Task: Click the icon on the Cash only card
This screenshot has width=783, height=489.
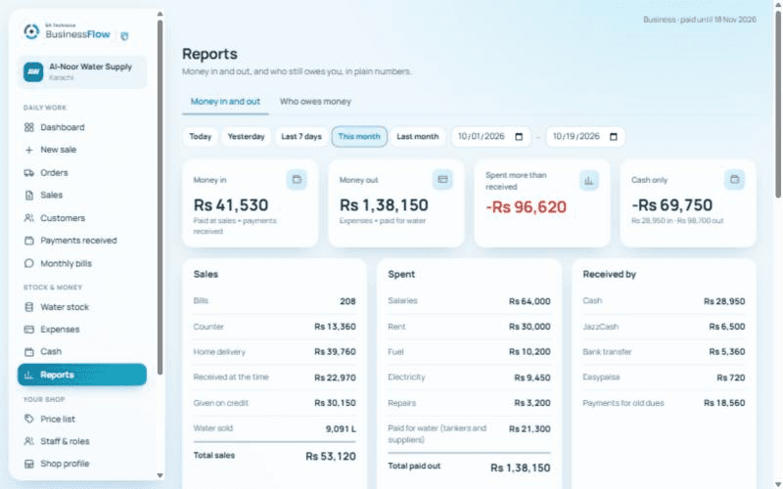Action: pyautogui.click(x=735, y=179)
